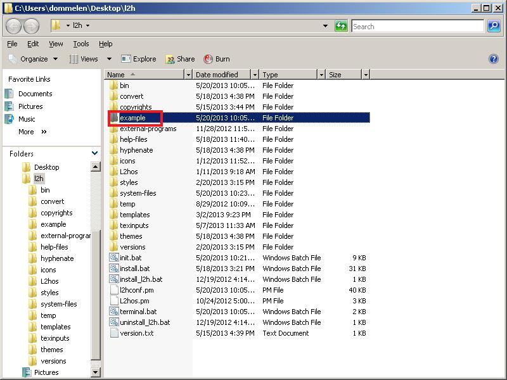Click the Documents favorite link icon
Viewport: 507px width, 380px height.
pyautogui.click(x=9, y=94)
